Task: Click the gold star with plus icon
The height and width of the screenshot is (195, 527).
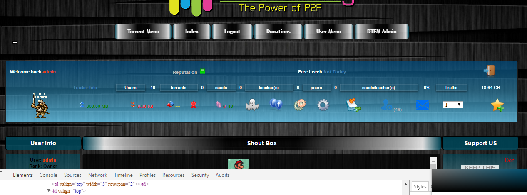Action: click(x=497, y=105)
